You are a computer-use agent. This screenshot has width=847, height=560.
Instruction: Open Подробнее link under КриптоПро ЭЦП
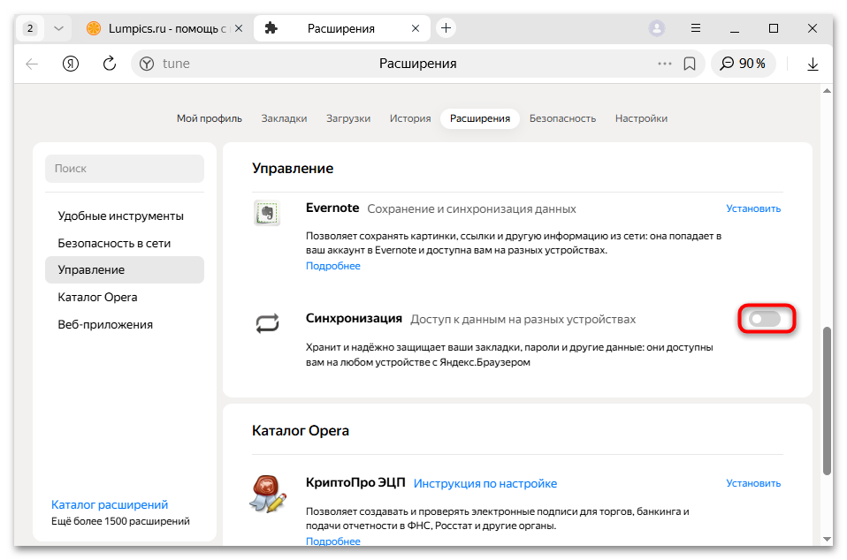pyautogui.click(x=333, y=541)
